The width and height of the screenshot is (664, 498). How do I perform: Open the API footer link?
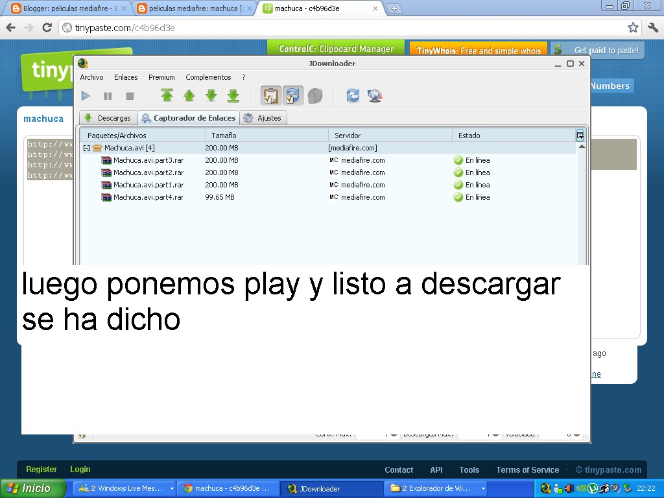click(x=436, y=469)
